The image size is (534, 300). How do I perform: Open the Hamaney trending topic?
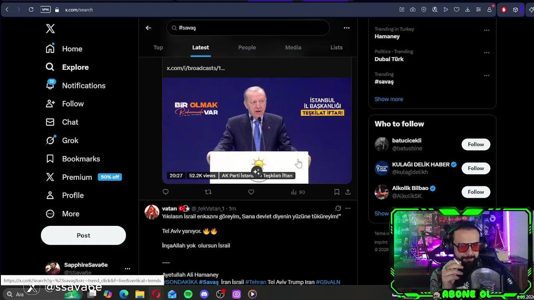coord(387,36)
